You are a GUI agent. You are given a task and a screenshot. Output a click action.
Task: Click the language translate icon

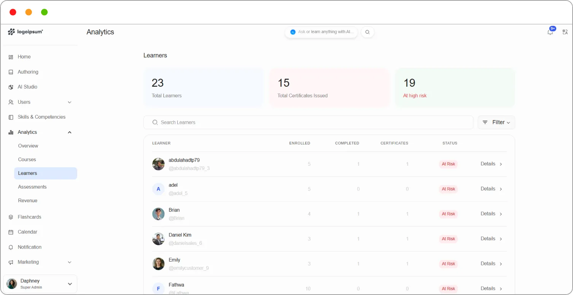coord(565,32)
